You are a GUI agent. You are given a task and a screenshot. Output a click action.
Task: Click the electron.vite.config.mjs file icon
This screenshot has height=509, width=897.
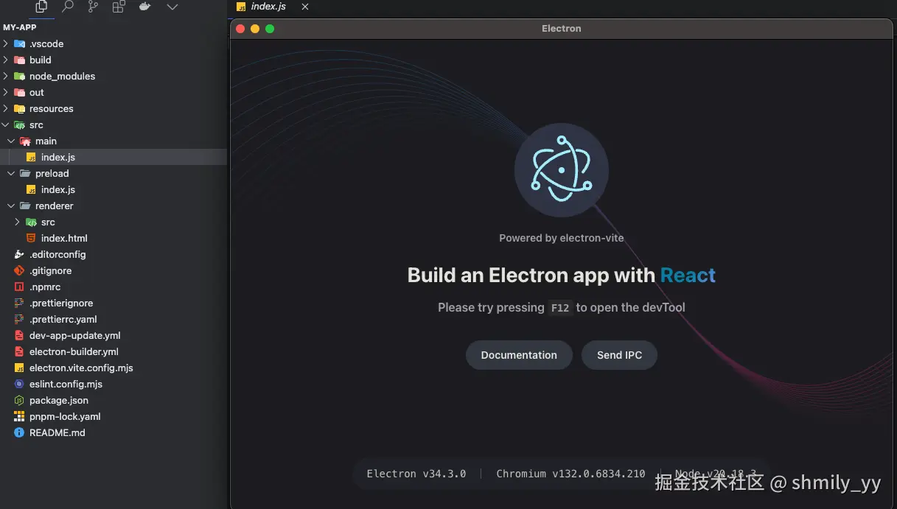click(x=19, y=368)
